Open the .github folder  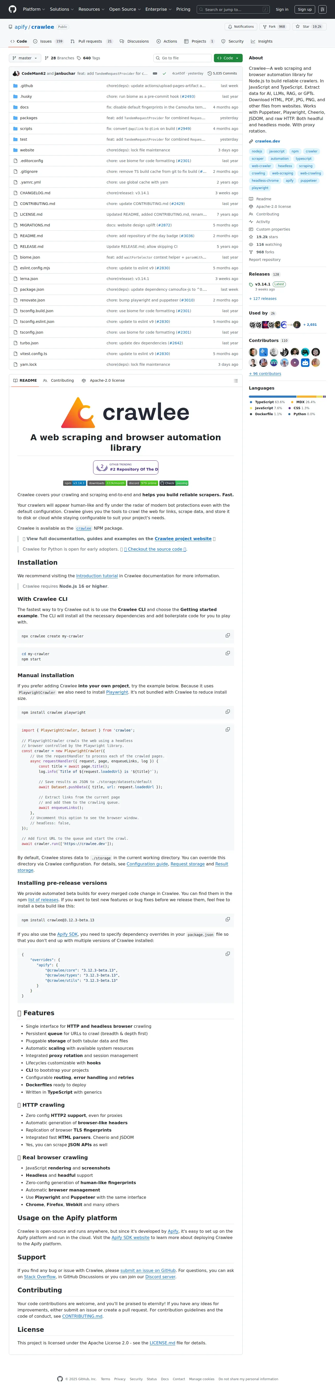click(26, 85)
